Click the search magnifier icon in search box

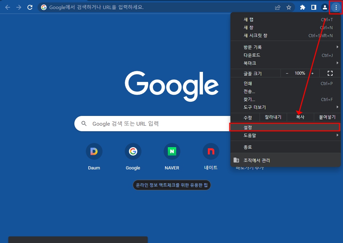click(84, 124)
